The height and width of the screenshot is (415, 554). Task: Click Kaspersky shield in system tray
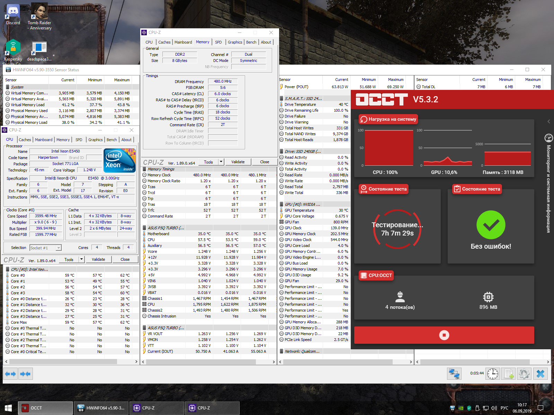469,408
